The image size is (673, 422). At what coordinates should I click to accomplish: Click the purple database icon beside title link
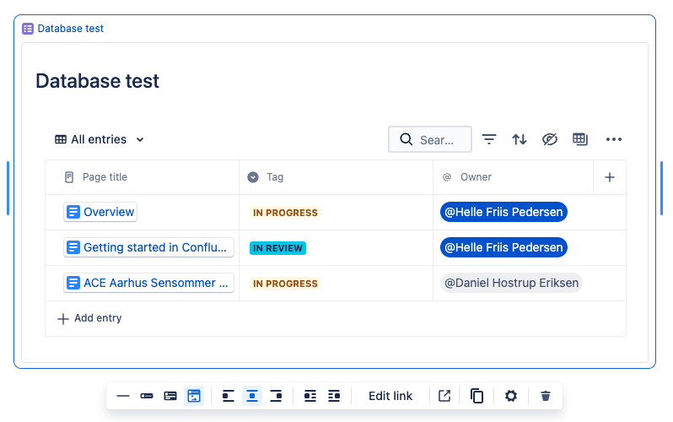[x=28, y=29]
